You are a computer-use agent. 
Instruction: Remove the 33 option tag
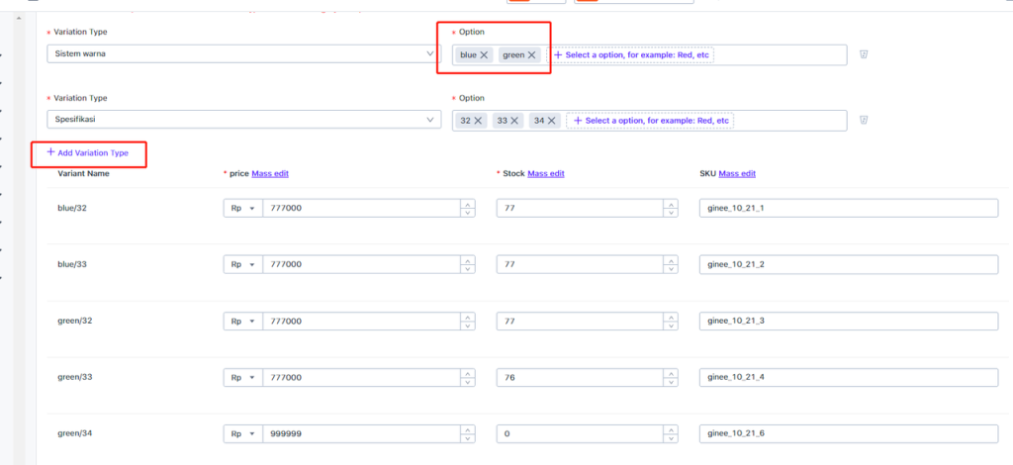514,121
